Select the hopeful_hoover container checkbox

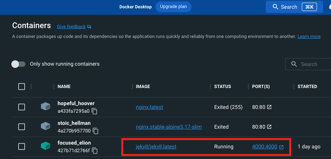pyautogui.click(x=22, y=107)
